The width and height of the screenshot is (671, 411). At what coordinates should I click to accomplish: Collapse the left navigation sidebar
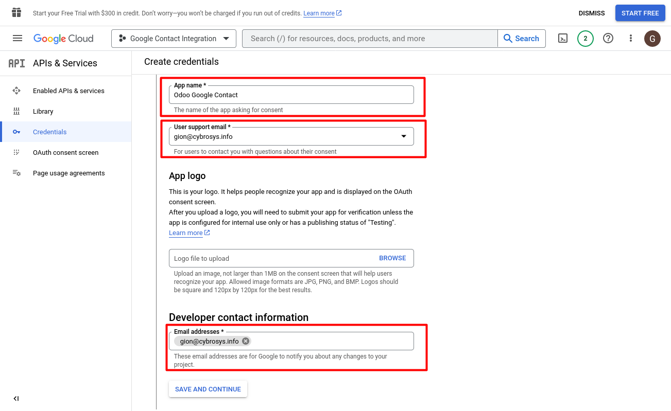click(16, 399)
